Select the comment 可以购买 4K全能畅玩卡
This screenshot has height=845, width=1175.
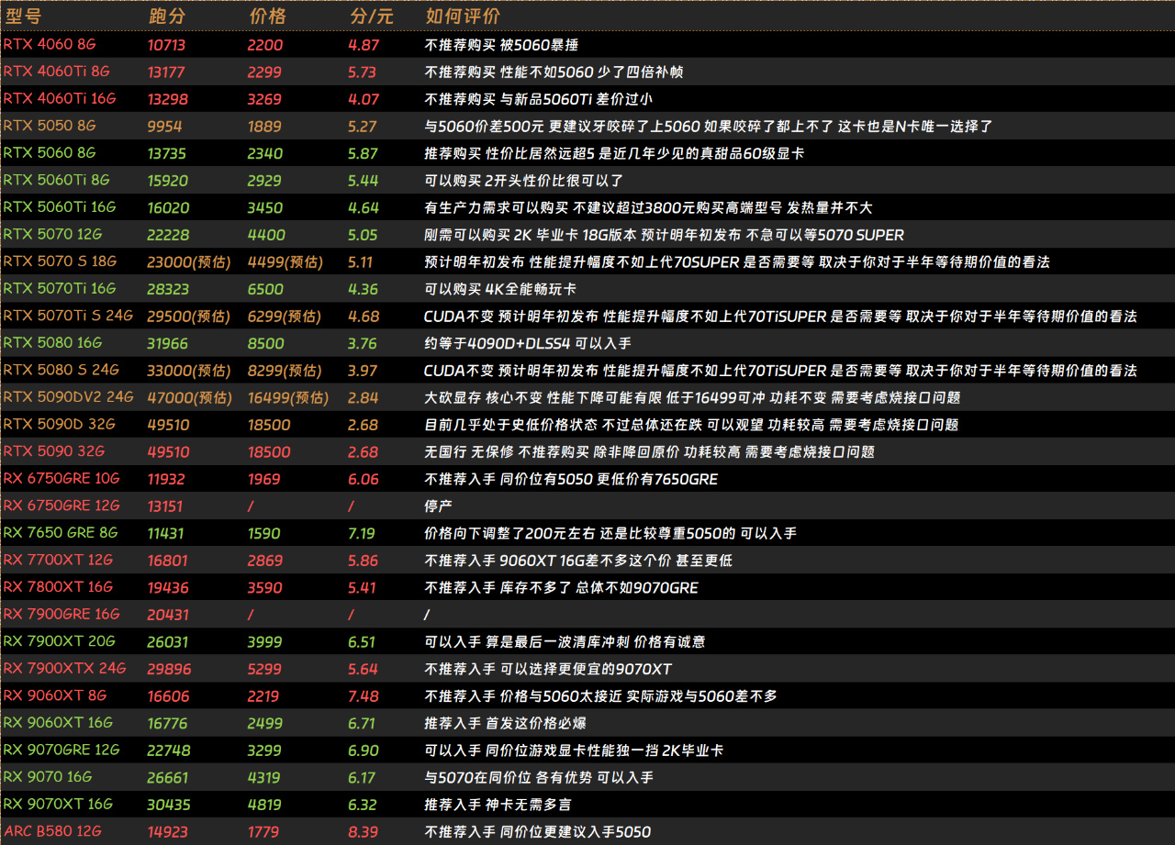(x=500, y=289)
